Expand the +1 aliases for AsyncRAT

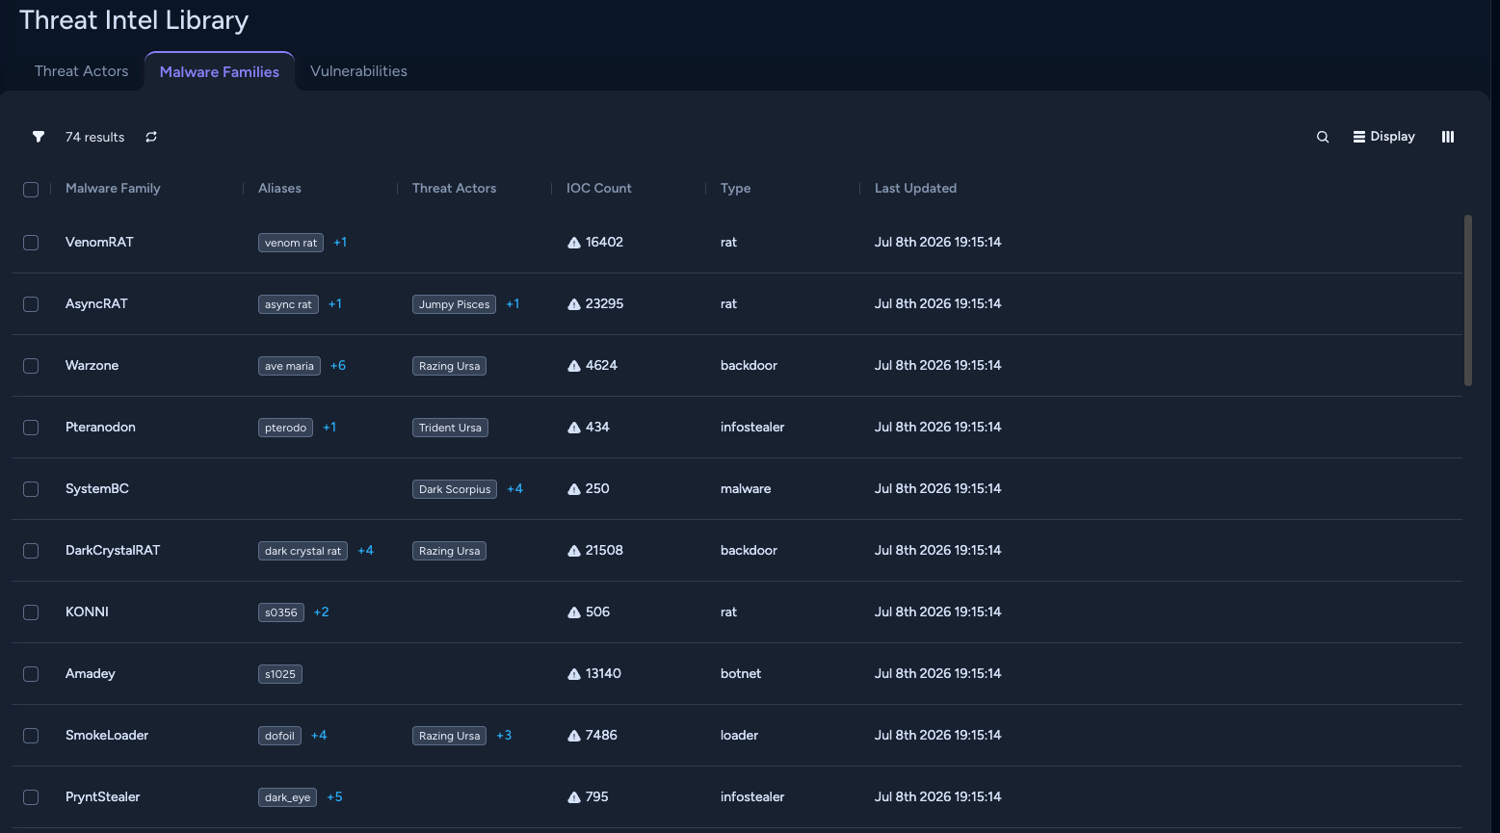click(335, 303)
